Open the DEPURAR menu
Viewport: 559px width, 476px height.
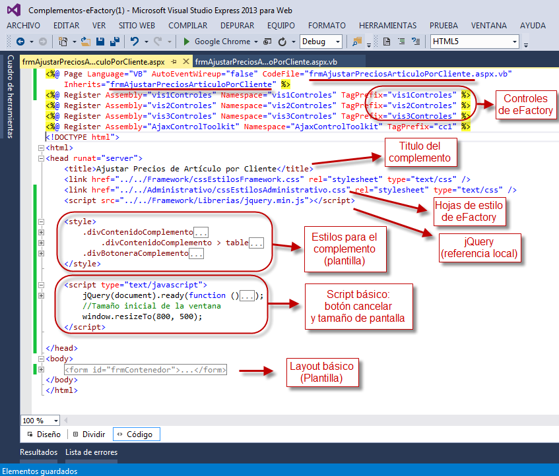[x=237, y=25]
